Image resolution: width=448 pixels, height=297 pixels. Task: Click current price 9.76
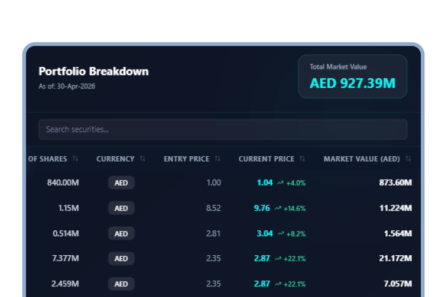coord(262,208)
